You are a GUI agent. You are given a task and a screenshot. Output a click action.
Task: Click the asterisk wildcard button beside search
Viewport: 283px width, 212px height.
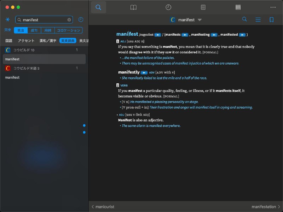8,20
